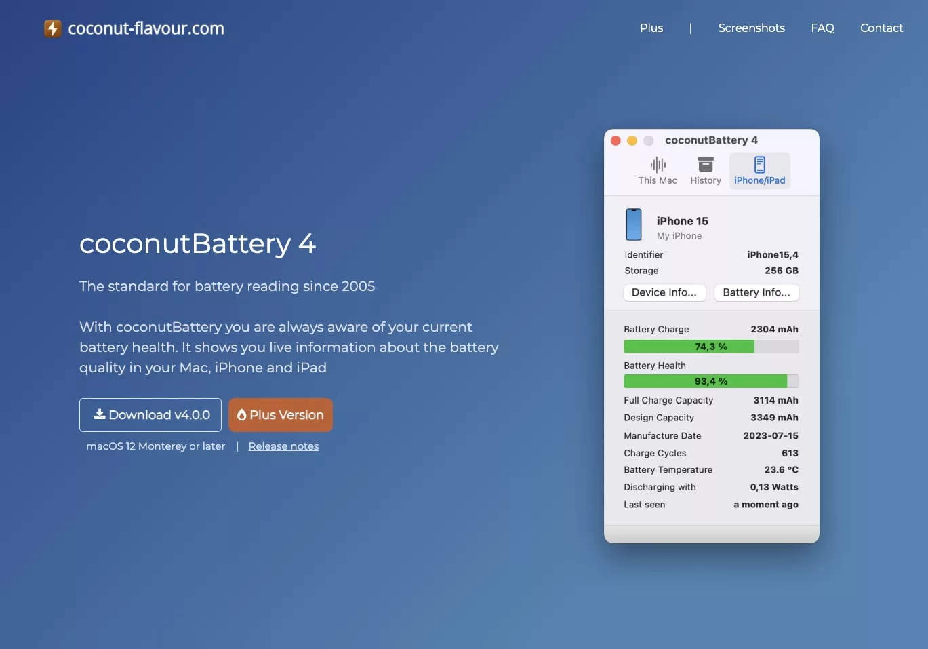Click the Battery Charge 74,3 % bar
This screenshot has width=928, height=649.
[x=711, y=347]
